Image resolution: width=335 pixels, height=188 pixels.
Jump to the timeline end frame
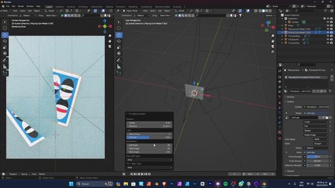(149, 174)
